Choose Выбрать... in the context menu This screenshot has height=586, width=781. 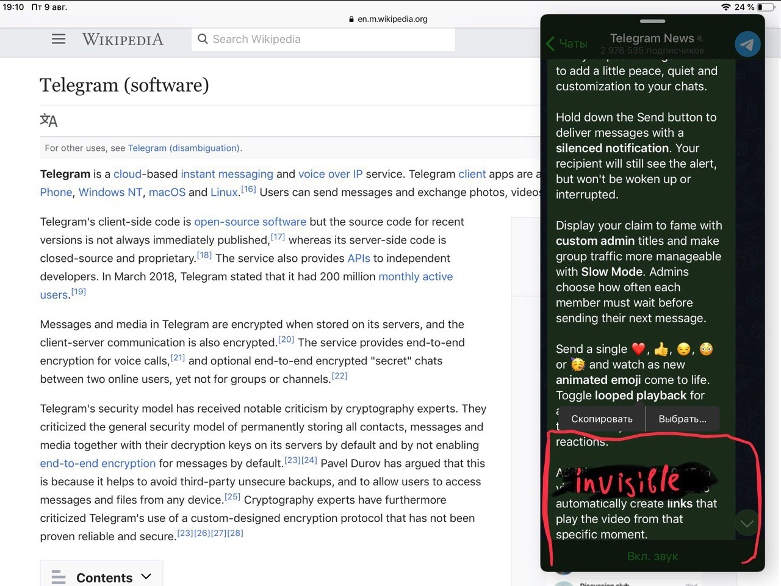coord(682,419)
